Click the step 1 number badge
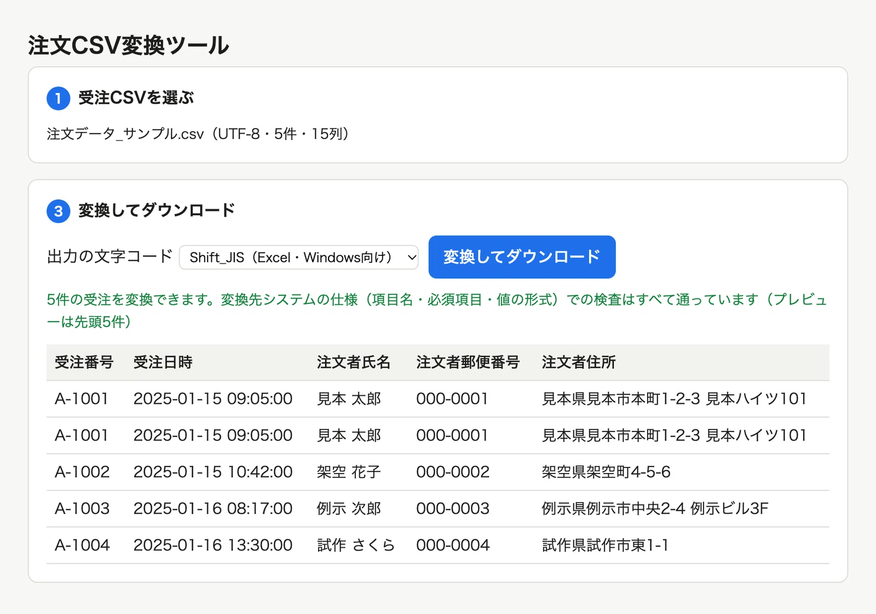 coord(58,98)
